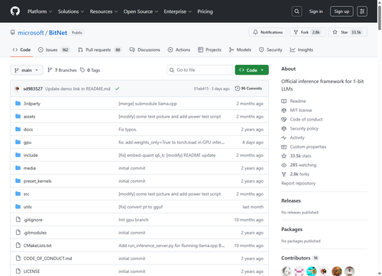Open the header menu icon beside Sign up
Image resolution: width=382 pixels, height=276 pixels.
(x=362, y=11)
